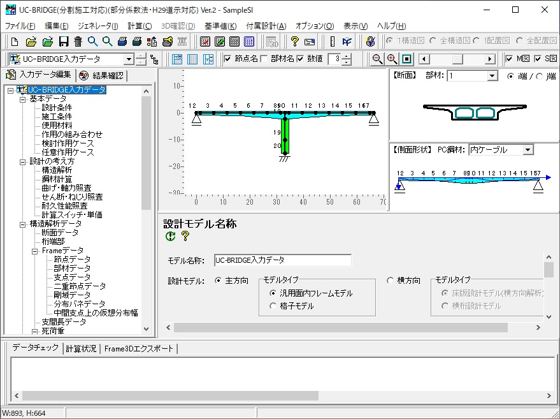The width and height of the screenshot is (560, 419).
Task: Click the モデル名称 input field
Action: [282, 260]
